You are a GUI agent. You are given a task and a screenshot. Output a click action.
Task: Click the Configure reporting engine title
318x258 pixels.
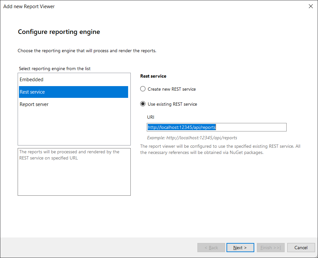[x=59, y=32]
